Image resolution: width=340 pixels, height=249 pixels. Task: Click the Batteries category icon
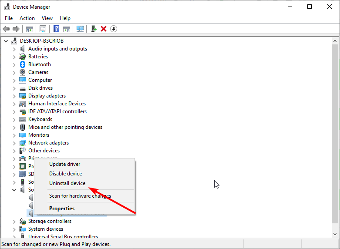[23, 57]
